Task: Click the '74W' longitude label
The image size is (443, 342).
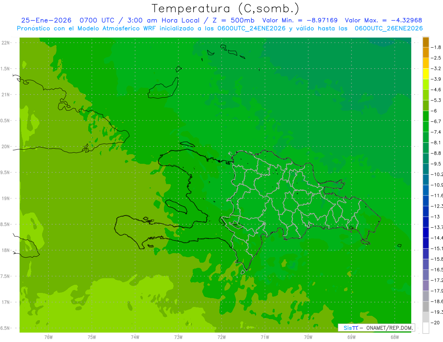Action: [x=135, y=337]
